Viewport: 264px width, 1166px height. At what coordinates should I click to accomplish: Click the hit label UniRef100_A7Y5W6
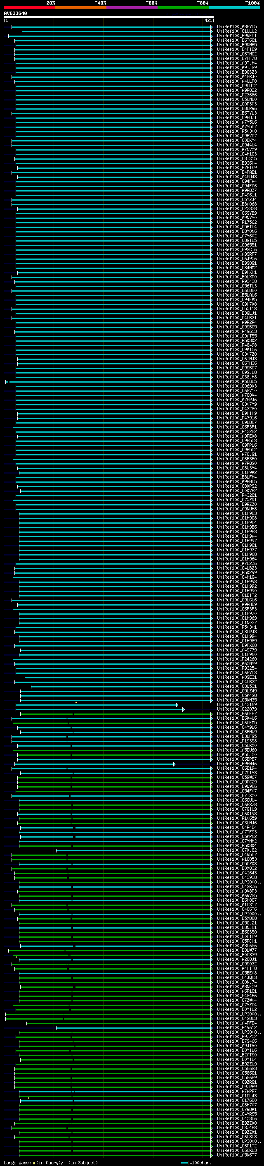coord(236,122)
